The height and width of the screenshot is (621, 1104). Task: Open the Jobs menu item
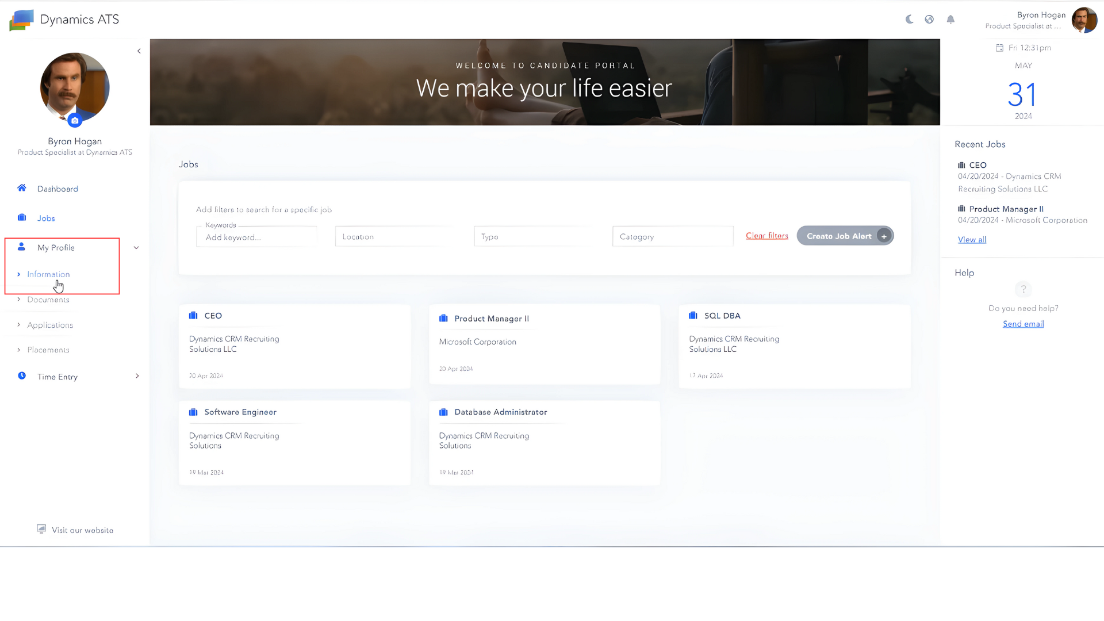[x=46, y=218]
